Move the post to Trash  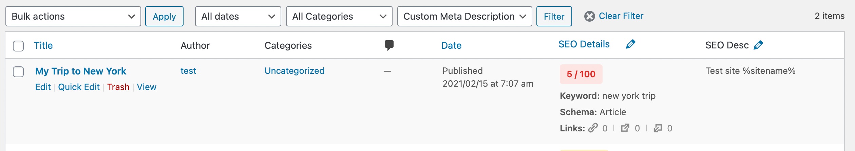click(x=118, y=87)
